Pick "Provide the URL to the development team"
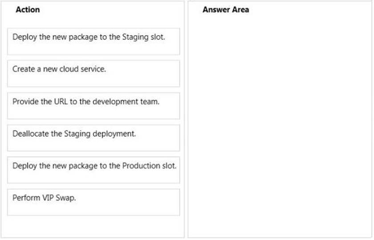 click(x=93, y=106)
